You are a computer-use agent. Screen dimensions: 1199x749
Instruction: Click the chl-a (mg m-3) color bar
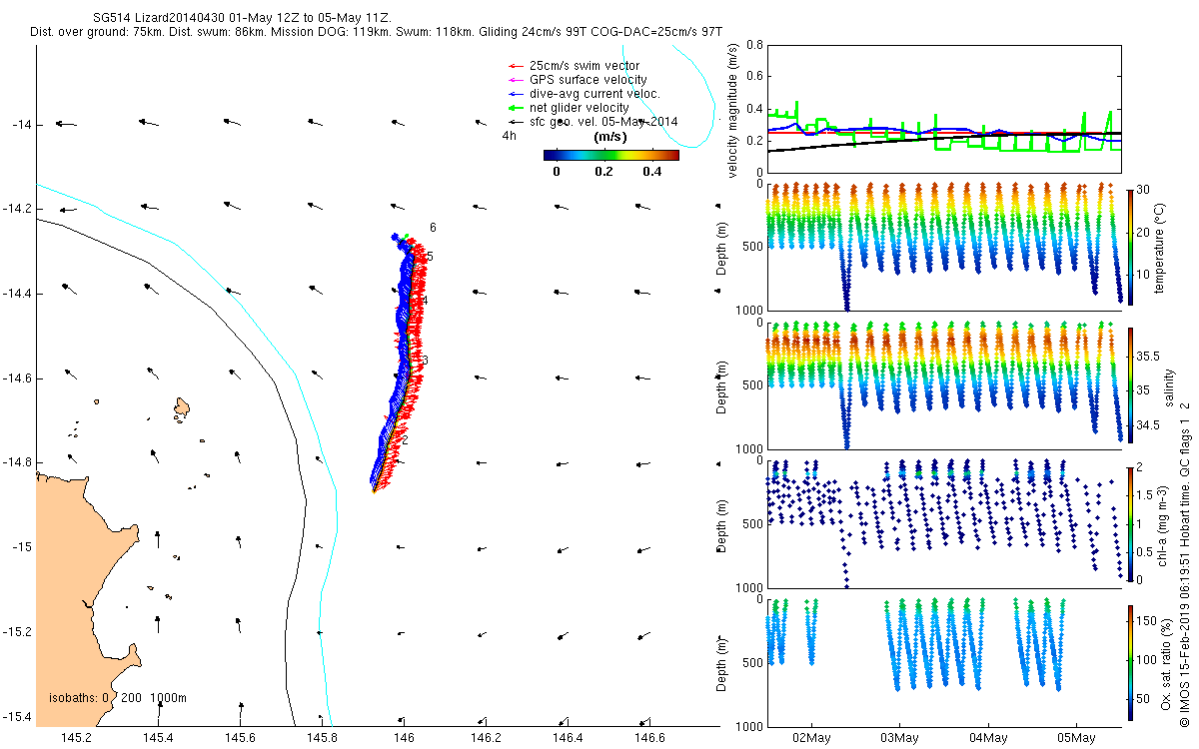tap(1129, 522)
